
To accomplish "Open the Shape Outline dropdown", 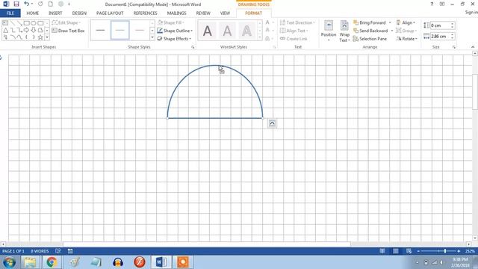I will coord(175,31).
